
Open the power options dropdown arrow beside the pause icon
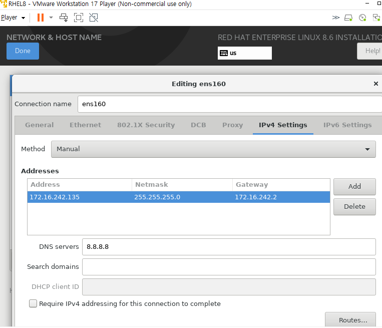(51, 18)
